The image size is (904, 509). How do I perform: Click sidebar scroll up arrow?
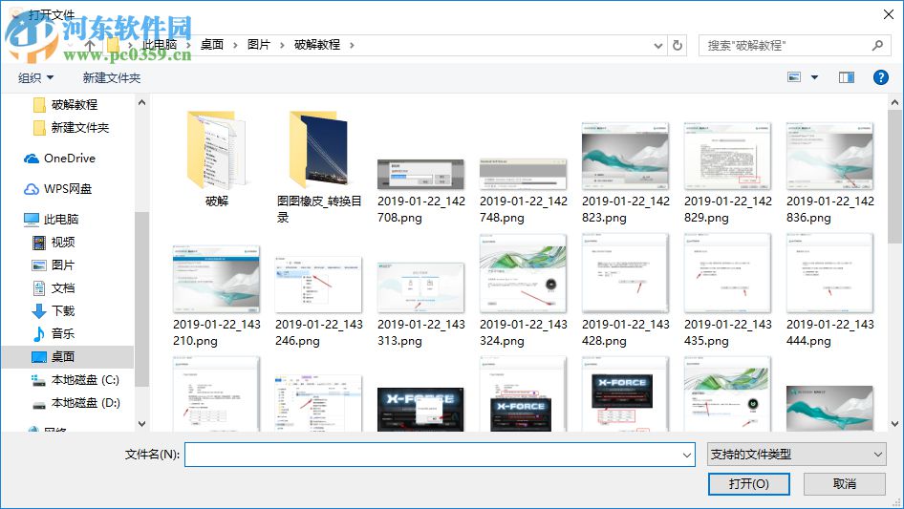141,102
